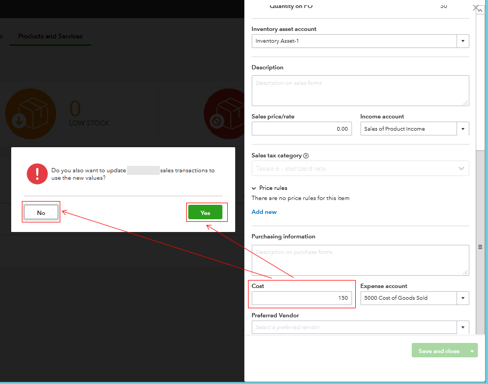This screenshot has width=488, height=384.
Task: Click the No button in the dialog
Action: point(41,213)
